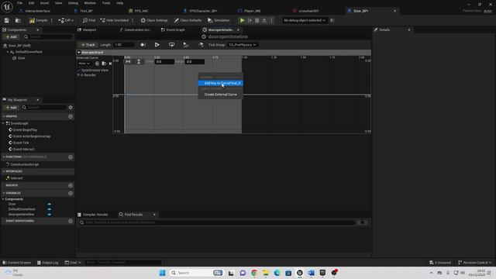The height and width of the screenshot is (279, 496).
Task: Open the Edit menu
Action: point(31,3)
